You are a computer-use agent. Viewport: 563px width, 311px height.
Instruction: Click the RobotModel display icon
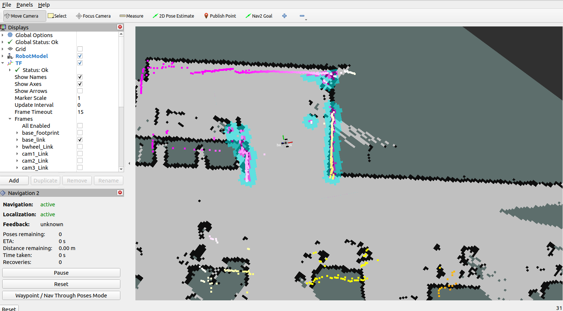point(10,56)
